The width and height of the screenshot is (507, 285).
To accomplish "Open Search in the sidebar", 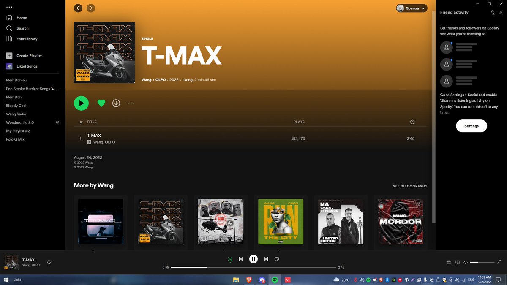I will click(17, 28).
